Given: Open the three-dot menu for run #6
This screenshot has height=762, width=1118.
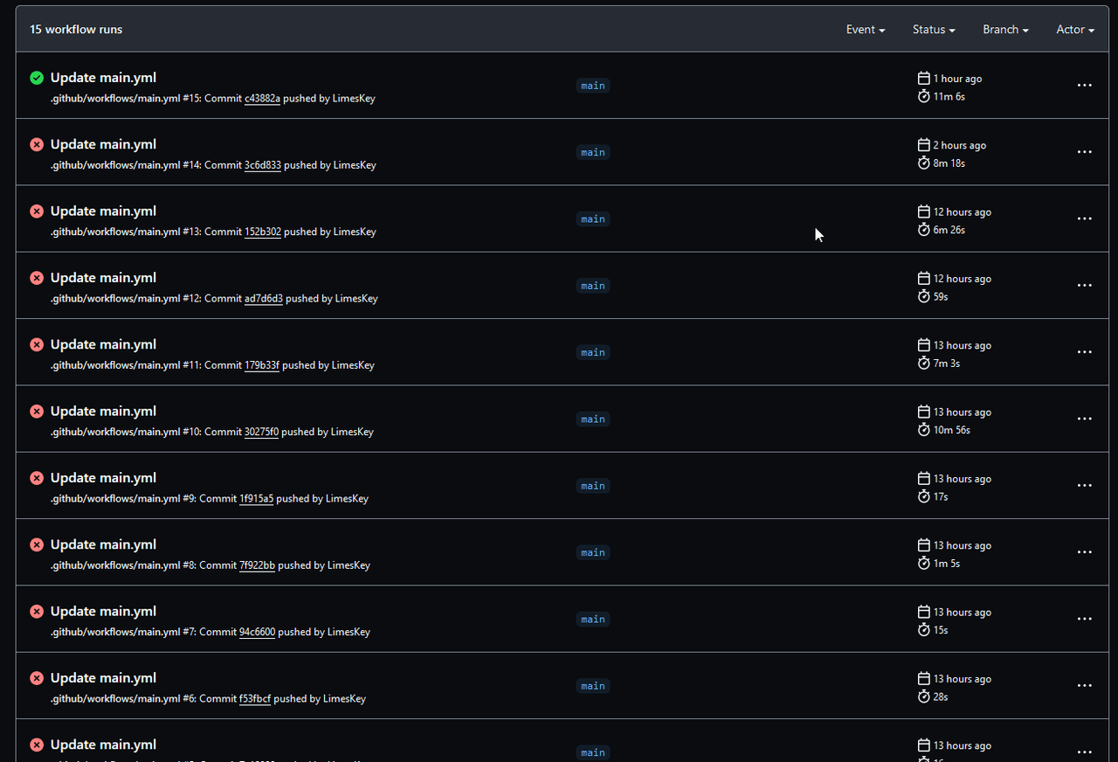Looking at the screenshot, I should coord(1084,686).
